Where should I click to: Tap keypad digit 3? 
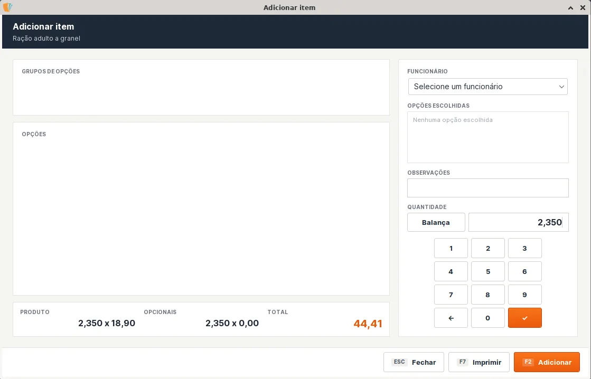coord(524,248)
